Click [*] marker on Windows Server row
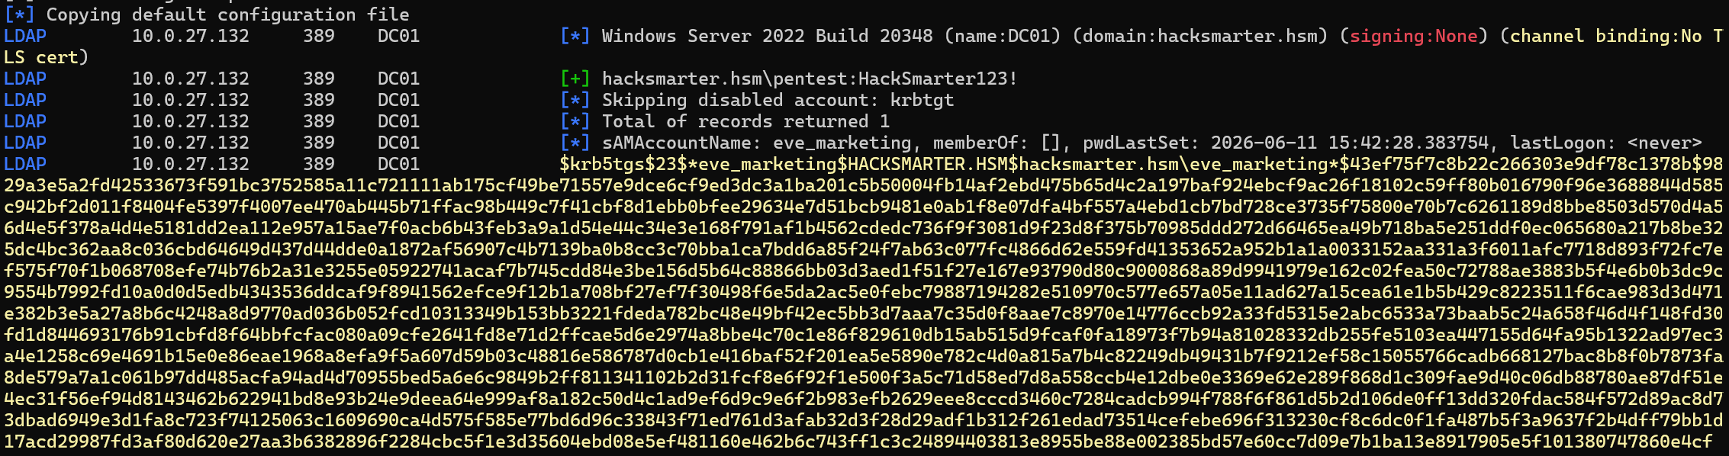Viewport: 1729px width, 456px height. [575, 36]
